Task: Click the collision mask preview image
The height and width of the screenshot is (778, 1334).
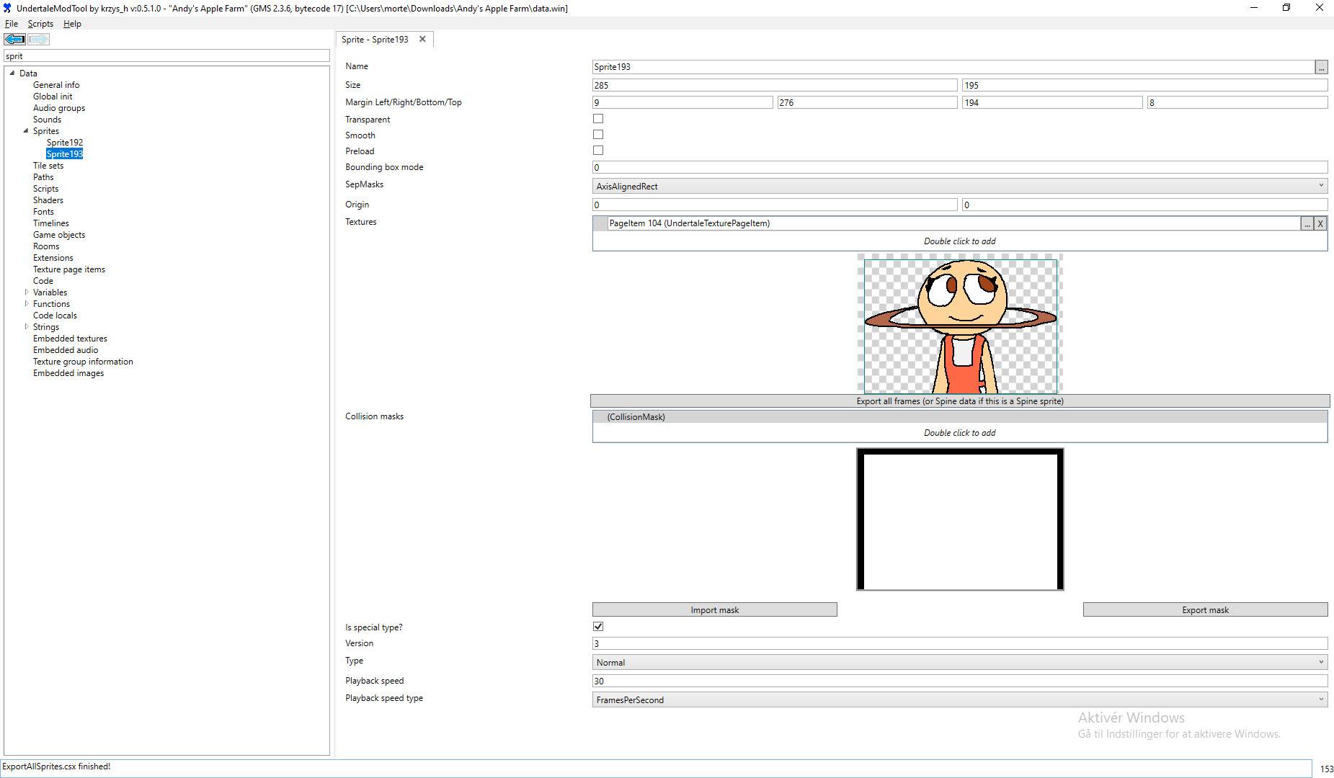Action: (x=960, y=519)
